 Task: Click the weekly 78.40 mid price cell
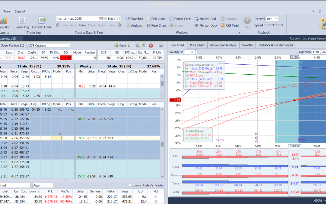[81, 119]
